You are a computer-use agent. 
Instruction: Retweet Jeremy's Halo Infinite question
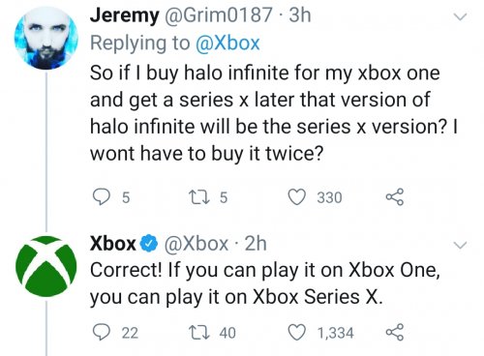[198, 197]
